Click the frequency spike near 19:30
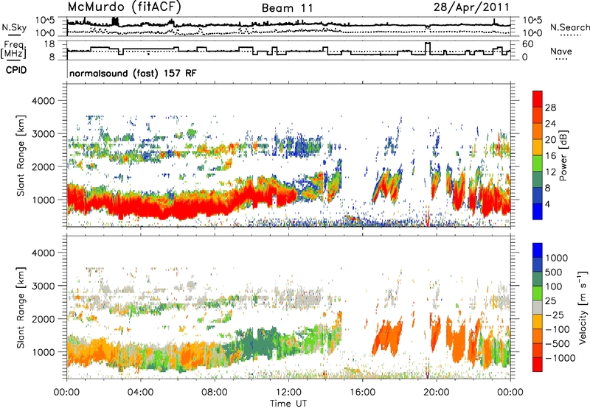This screenshot has height=408, width=590. tap(427, 48)
